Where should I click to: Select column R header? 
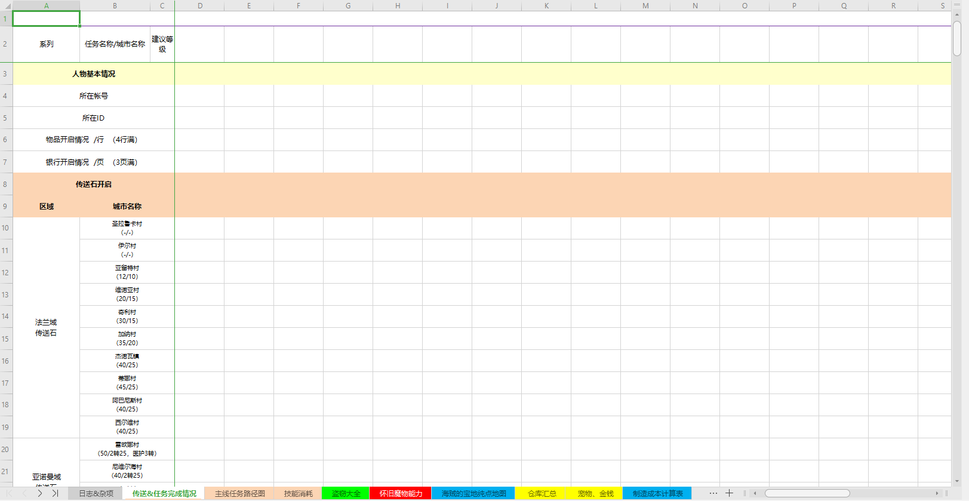tap(893, 5)
